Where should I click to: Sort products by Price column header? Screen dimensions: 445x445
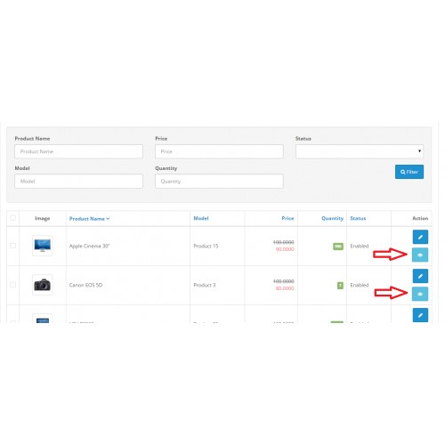(x=287, y=218)
